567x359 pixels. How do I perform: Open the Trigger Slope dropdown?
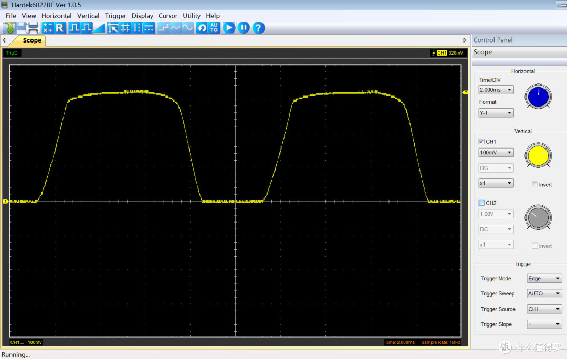[x=544, y=324]
